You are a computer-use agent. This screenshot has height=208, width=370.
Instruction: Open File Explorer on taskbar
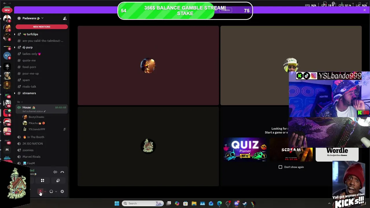pyautogui.click(x=194, y=203)
